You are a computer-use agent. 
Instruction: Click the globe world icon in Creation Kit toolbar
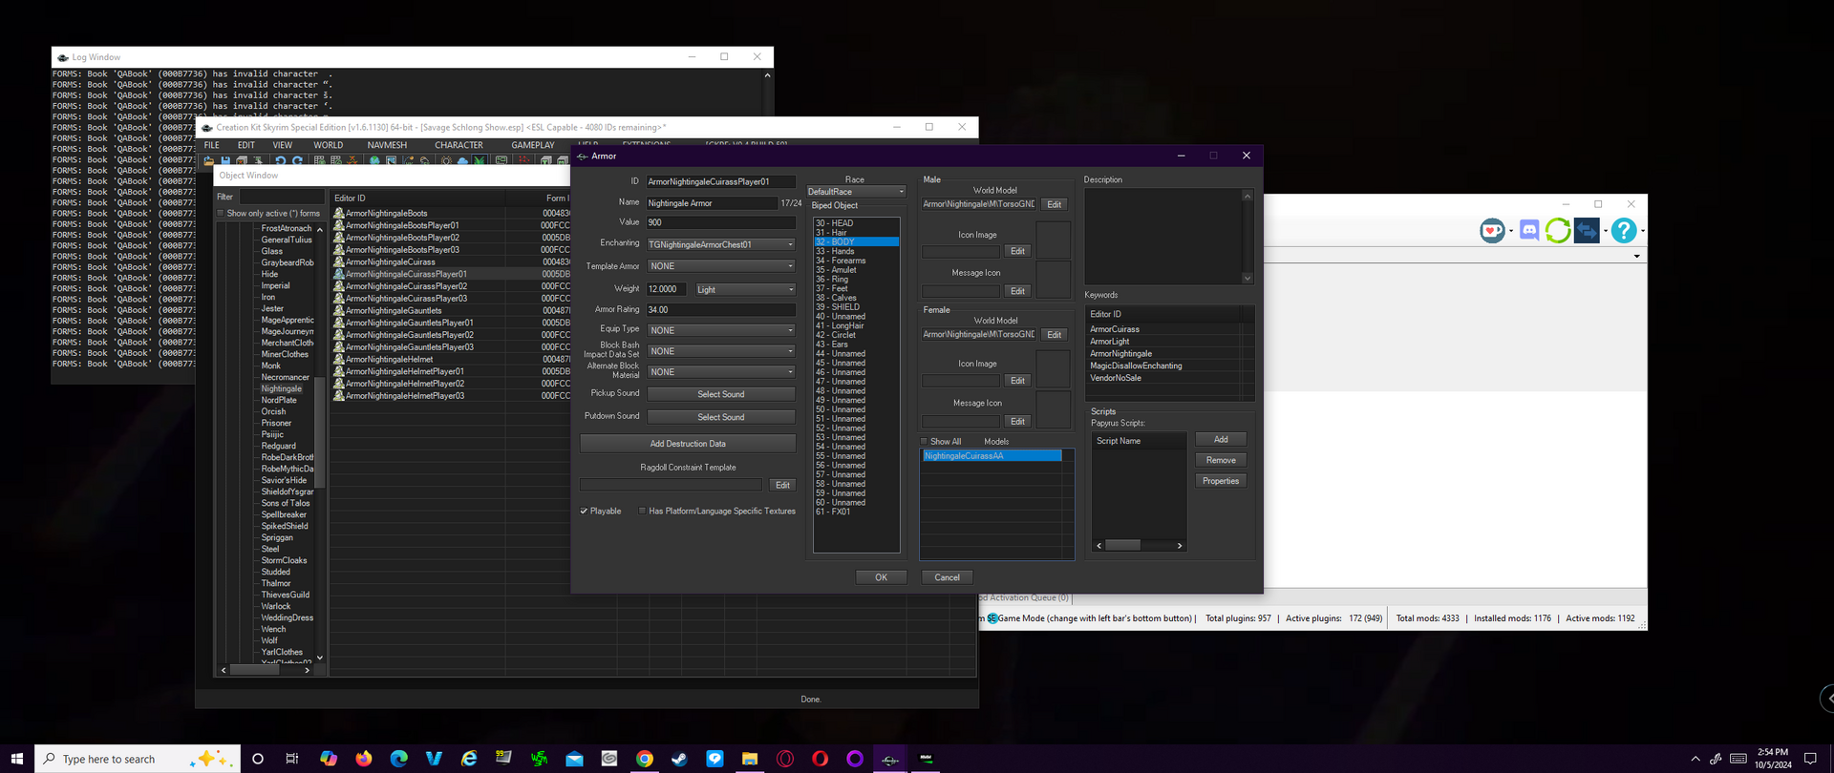click(374, 160)
